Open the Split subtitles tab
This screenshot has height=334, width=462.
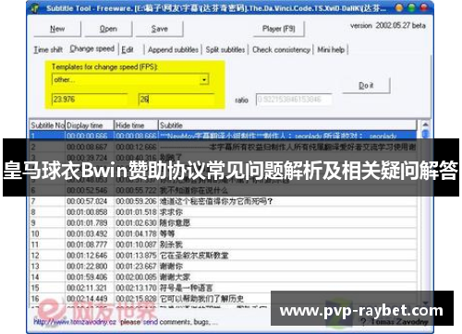(225, 50)
